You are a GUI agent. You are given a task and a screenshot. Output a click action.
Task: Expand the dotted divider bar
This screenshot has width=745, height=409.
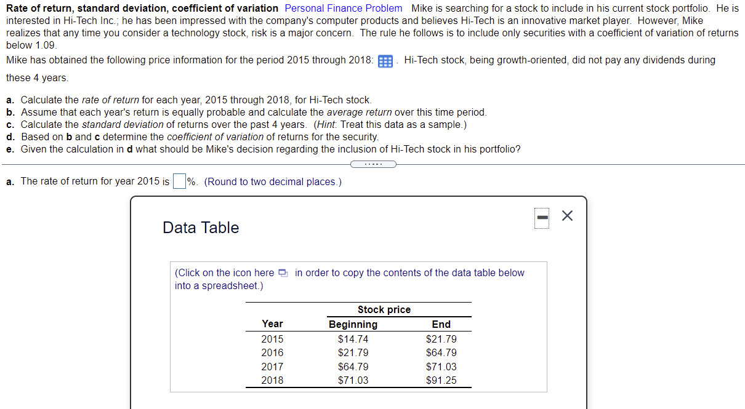point(373,164)
